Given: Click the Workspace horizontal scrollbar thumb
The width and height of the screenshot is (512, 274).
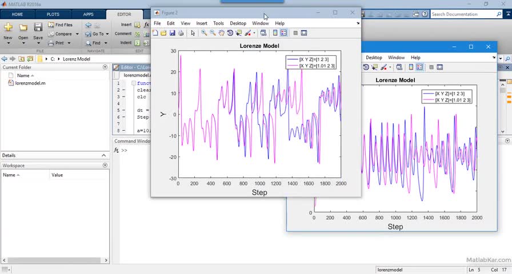Looking at the screenshot, I should [x=54, y=260].
